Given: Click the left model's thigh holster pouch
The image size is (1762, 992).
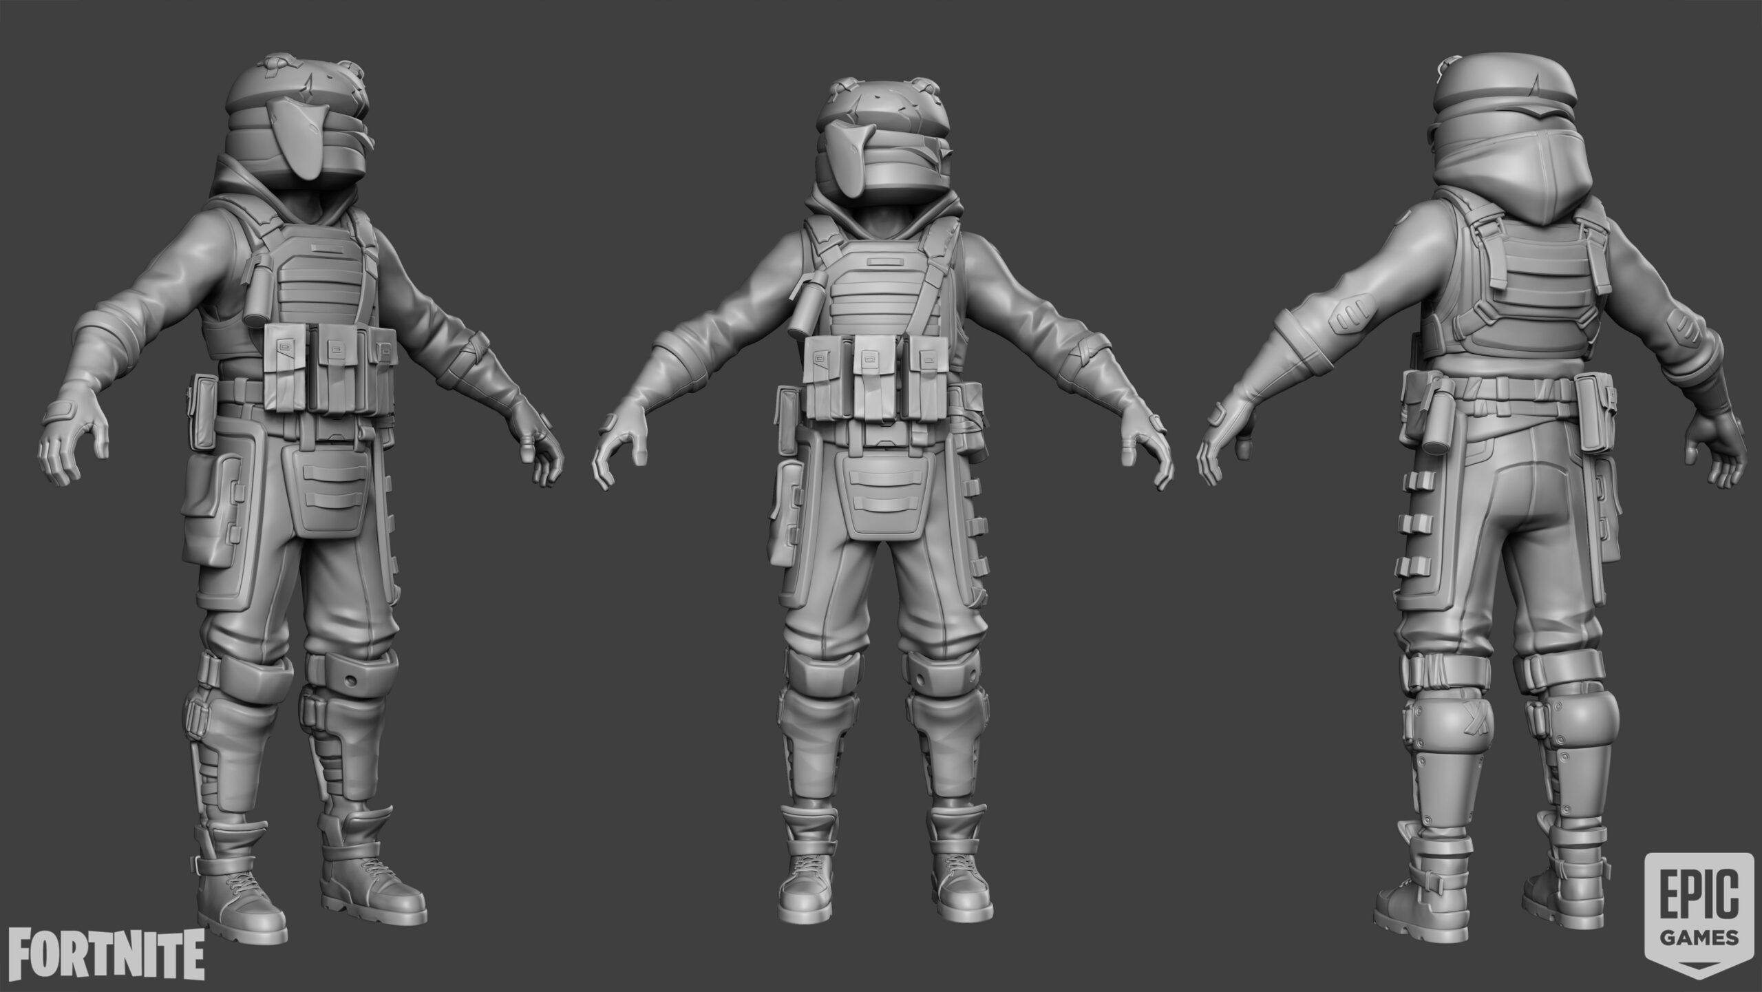Looking at the screenshot, I should tap(210, 509).
